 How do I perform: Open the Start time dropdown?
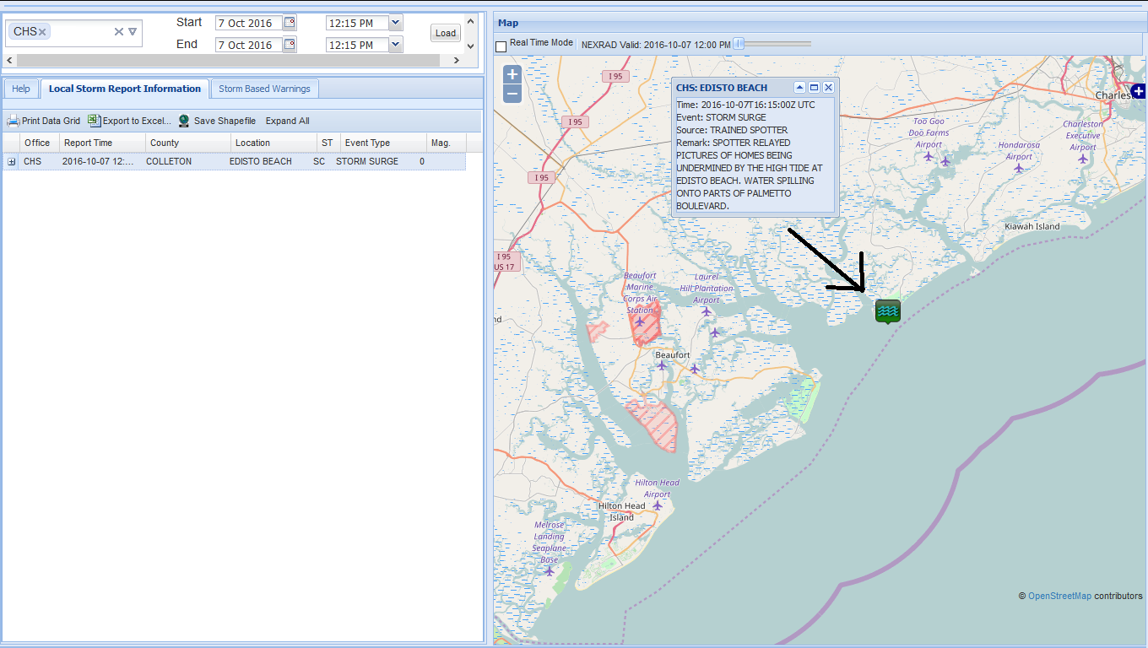coord(396,23)
